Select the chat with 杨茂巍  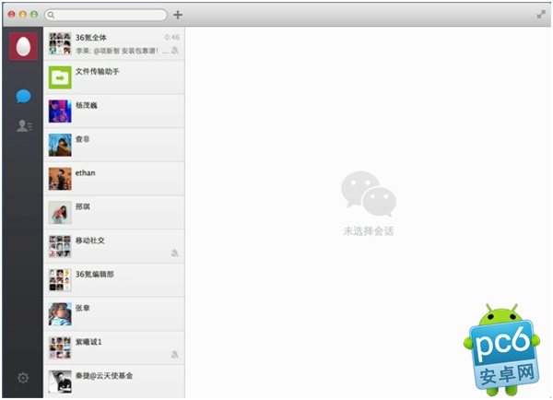(x=114, y=111)
